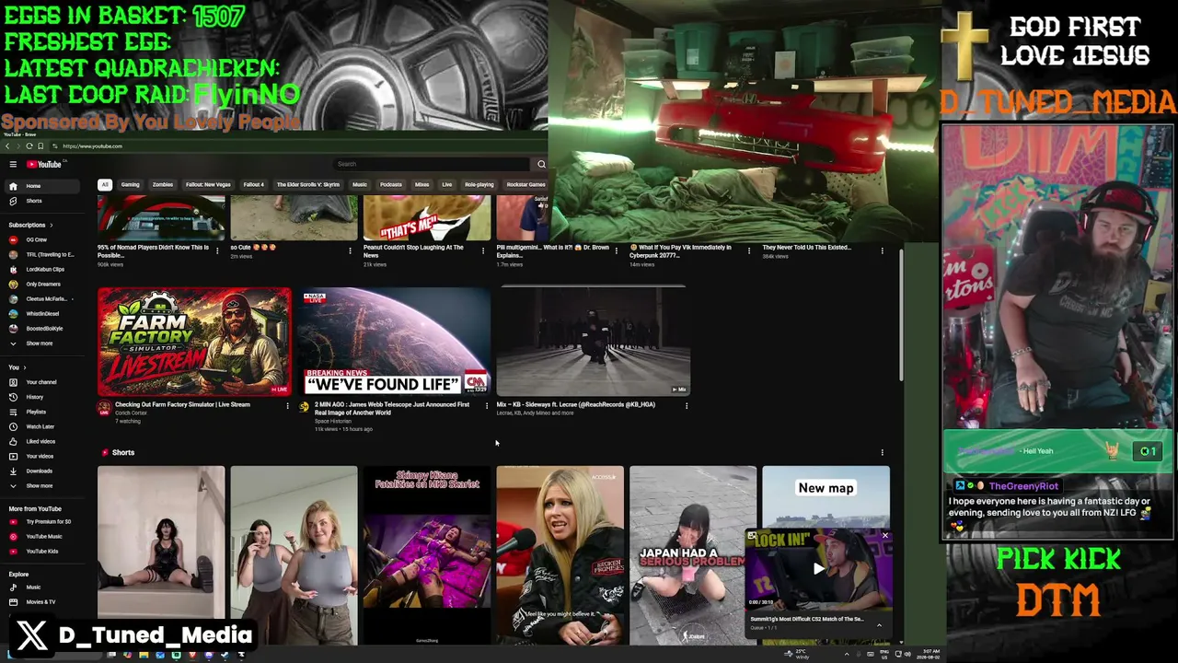Open options for Farm Factory Simulator video
This screenshot has height=663, width=1178.
287,405
